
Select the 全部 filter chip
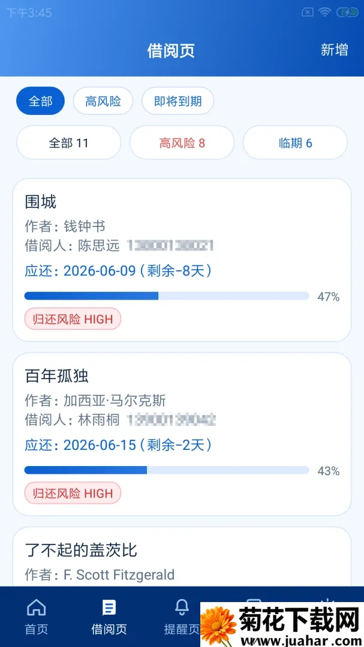click(x=41, y=101)
